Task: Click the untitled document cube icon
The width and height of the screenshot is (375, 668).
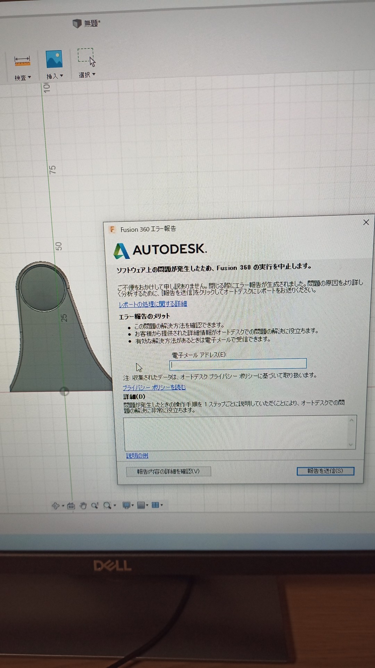Action: coord(77,23)
